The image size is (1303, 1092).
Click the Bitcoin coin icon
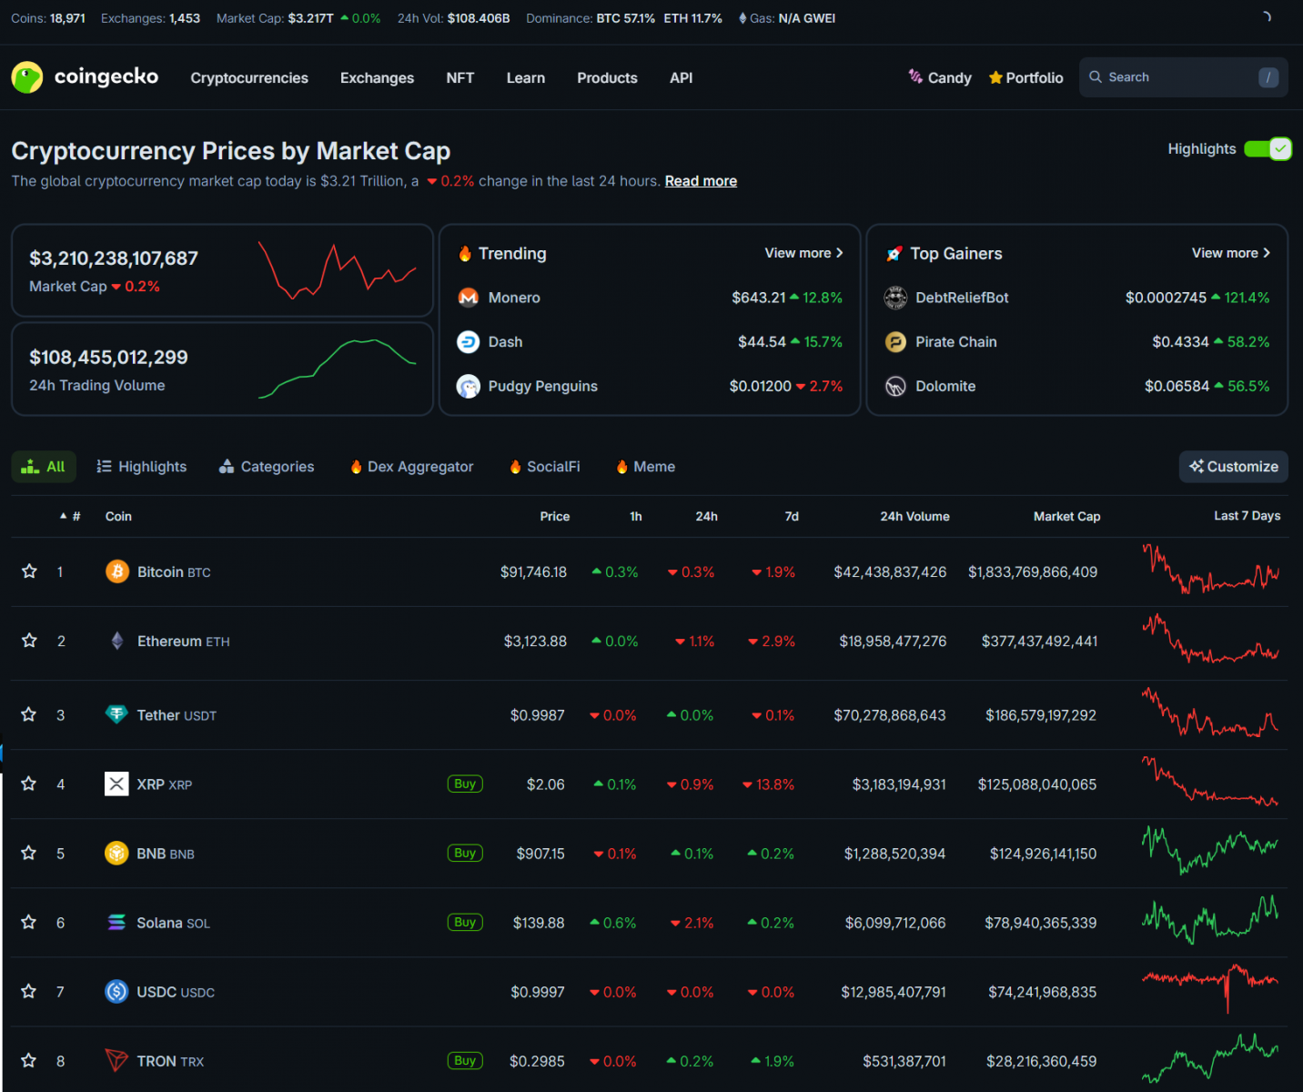[x=117, y=571]
